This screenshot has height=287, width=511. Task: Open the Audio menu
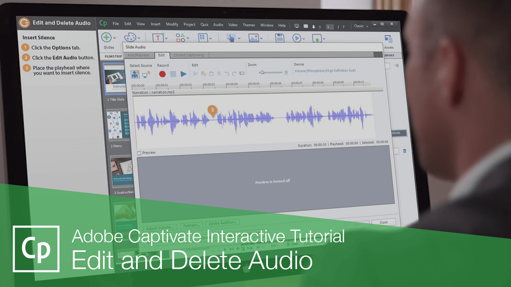pyautogui.click(x=218, y=25)
